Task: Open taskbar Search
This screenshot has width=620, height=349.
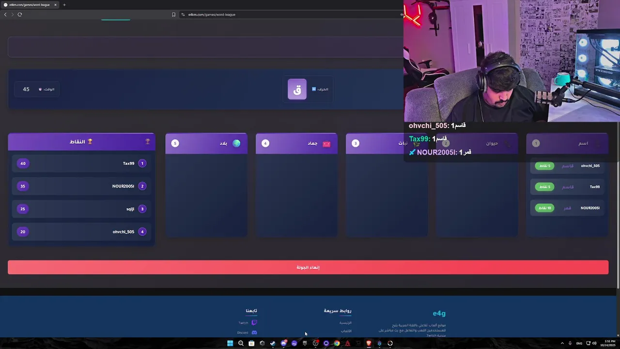Action: pos(241,343)
